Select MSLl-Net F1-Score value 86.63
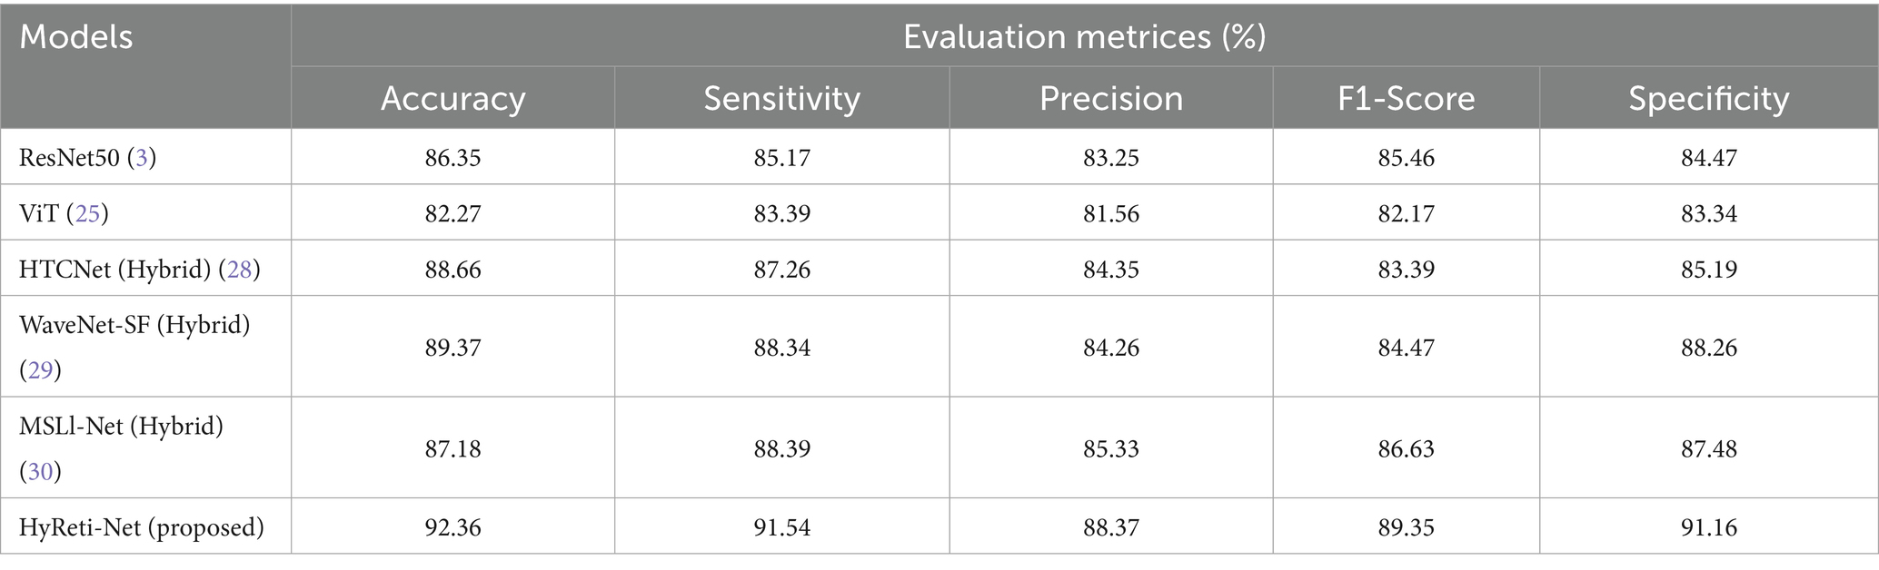The height and width of the screenshot is (570, 1879). coord(1406,448)
